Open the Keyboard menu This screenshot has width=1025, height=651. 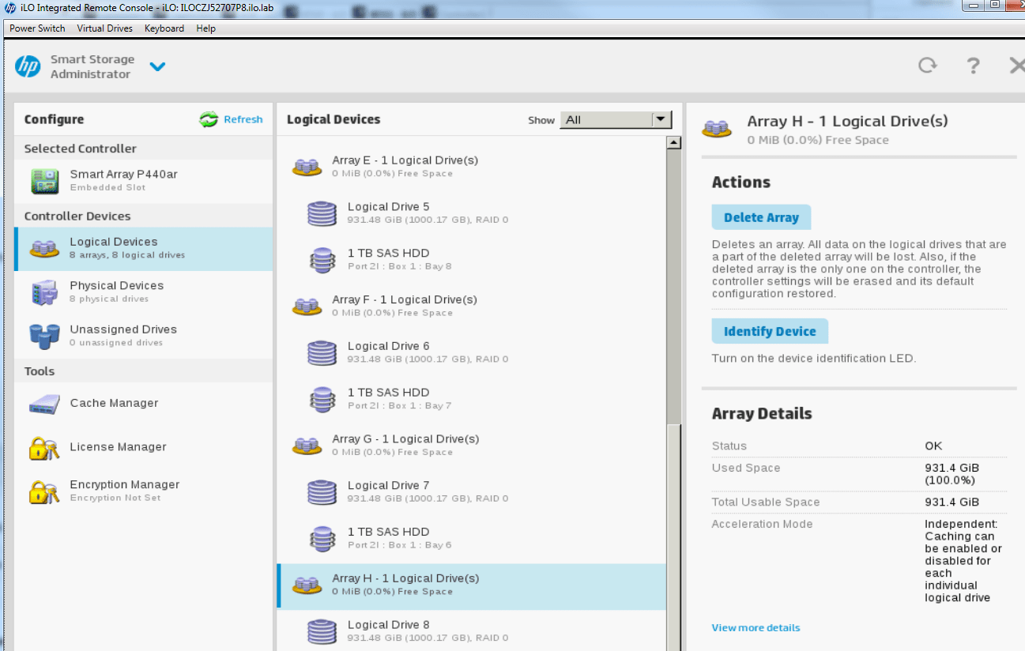click(164, 28)
